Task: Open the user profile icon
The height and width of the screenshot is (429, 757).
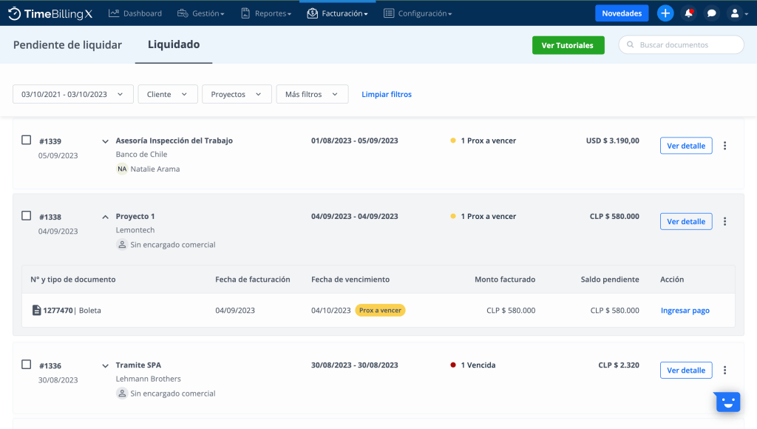Action: 735,13
